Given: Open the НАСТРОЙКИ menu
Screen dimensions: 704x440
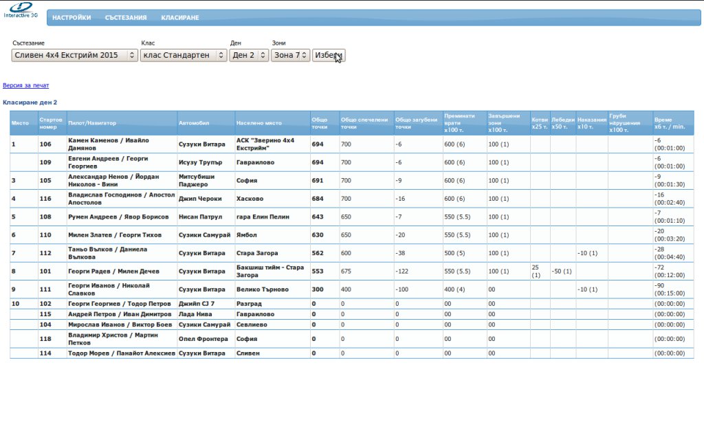Looking at the screenshot, I should pos(71,18).
